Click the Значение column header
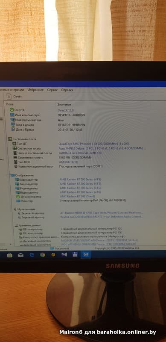This screenshot has height=342, width=166. pos(64,104)
